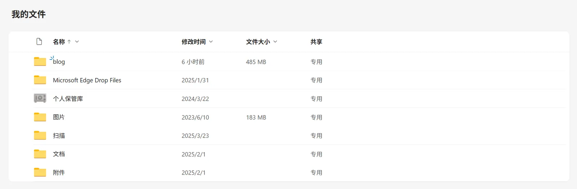Click the 文档 folder icon
The height and width of the screenshot is (189, 577).
click(40, 154)
